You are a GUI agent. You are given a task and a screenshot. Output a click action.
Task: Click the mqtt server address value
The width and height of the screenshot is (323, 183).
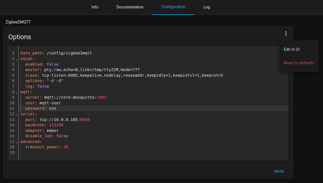(x=75, y=97)
